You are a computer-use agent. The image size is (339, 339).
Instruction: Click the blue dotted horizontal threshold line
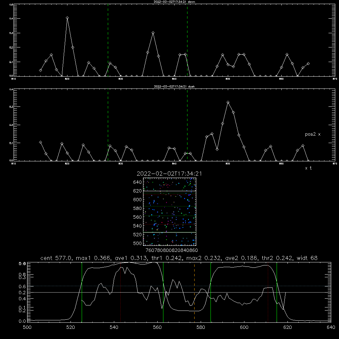(x=179, y=286)
